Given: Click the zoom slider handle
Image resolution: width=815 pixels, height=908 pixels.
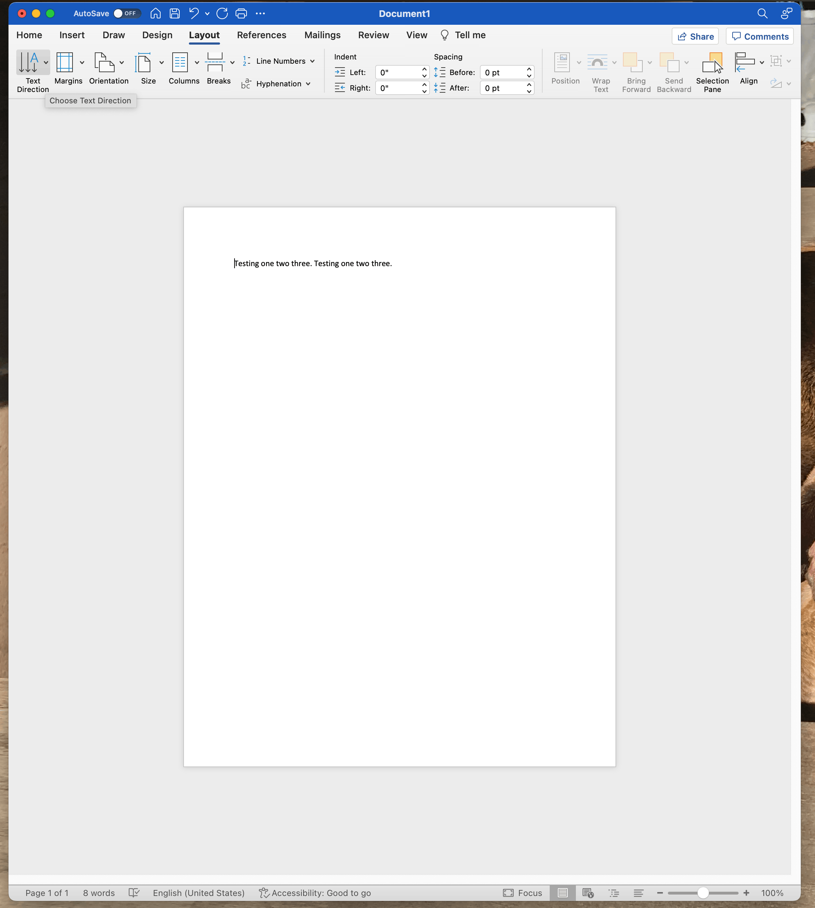Looking at the screenshot, I should click(x=703, y=893).
